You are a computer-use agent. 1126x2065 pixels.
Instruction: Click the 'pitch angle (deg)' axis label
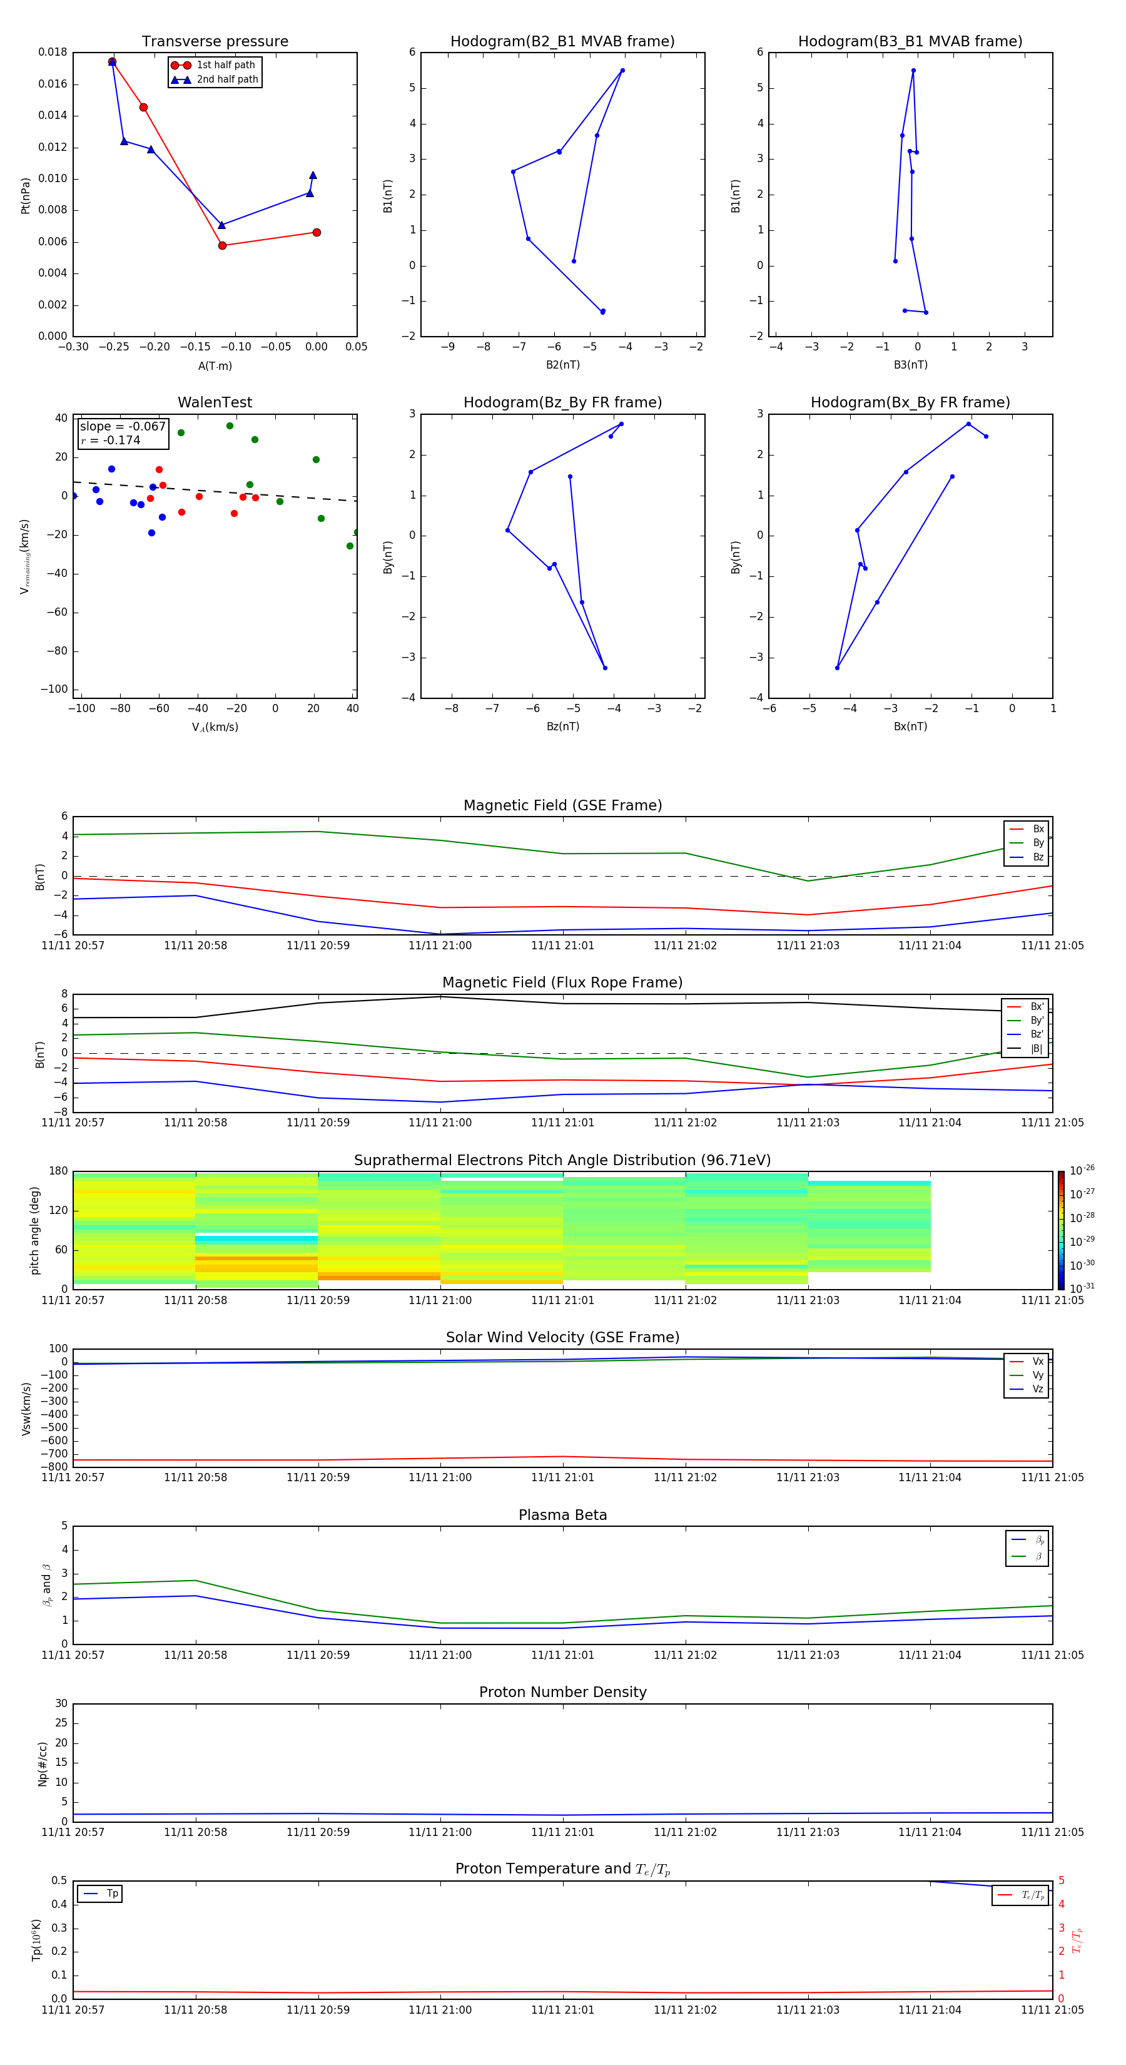pos(34,1230)
